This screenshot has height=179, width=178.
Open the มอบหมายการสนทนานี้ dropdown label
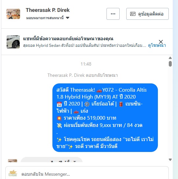point(45,18)
